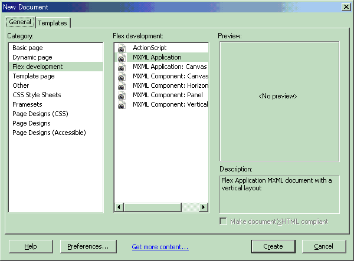Screen dimensions: 354x261
Task: Select the plain Page Designs category
Action: 55,123
